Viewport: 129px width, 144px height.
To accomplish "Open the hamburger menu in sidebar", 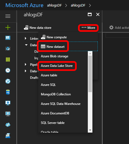I will coord(8,16).
